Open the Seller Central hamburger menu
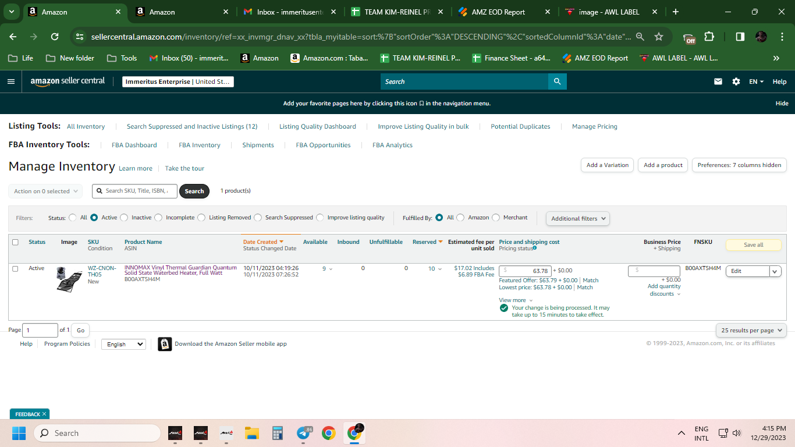 click(x=10, y=81)
